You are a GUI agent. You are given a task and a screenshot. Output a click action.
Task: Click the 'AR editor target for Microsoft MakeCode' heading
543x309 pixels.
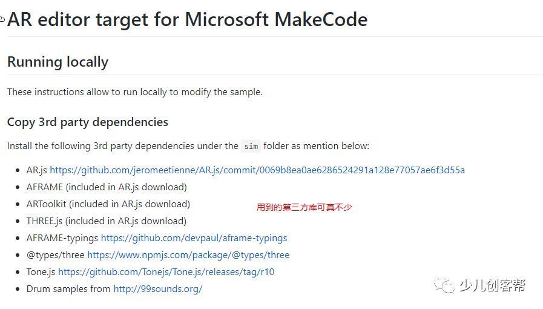click(x=187, y=19)
